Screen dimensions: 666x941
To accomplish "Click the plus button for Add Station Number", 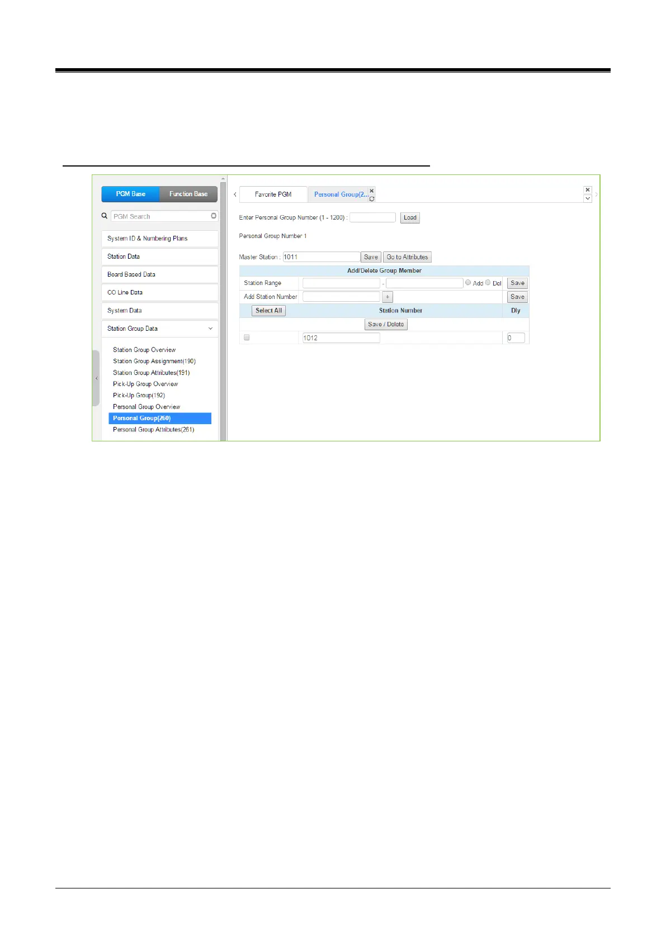I will point(388,297).
